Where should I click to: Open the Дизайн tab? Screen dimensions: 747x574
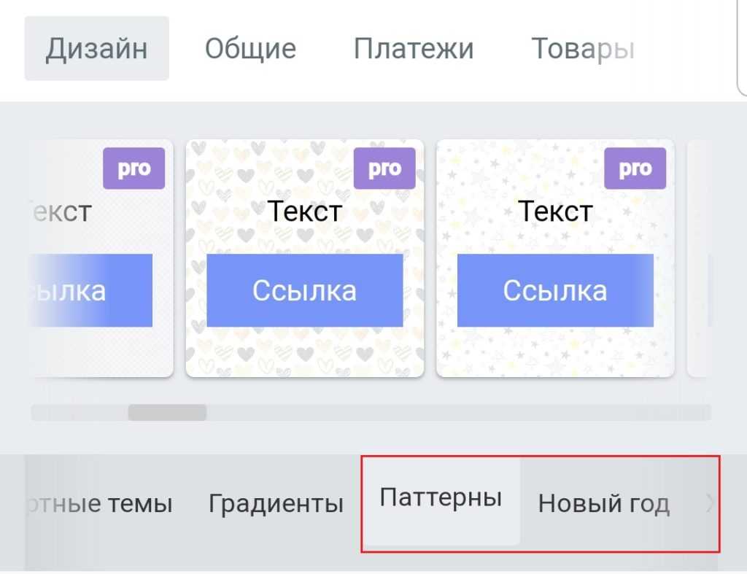[x=96, y=49]
